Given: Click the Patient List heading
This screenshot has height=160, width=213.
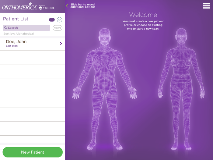Looking at the screenshot, I should 16,19.
